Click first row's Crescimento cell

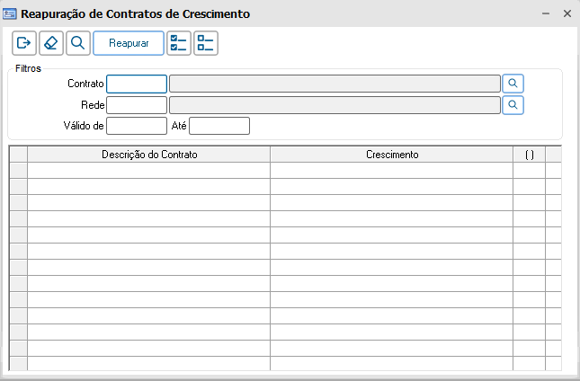(x=391, y=171)
